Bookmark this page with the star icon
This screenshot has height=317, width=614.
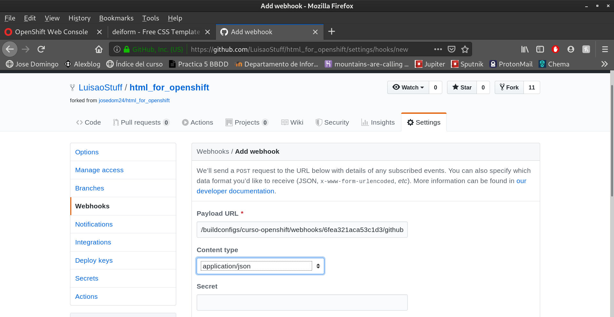coord(465,49)
